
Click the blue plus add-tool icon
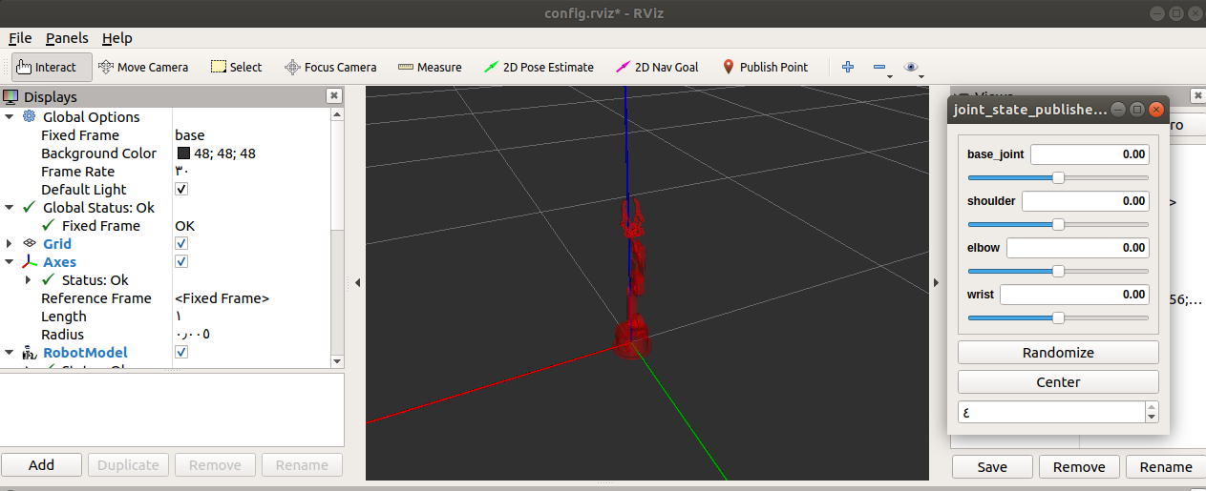(848, 67)
